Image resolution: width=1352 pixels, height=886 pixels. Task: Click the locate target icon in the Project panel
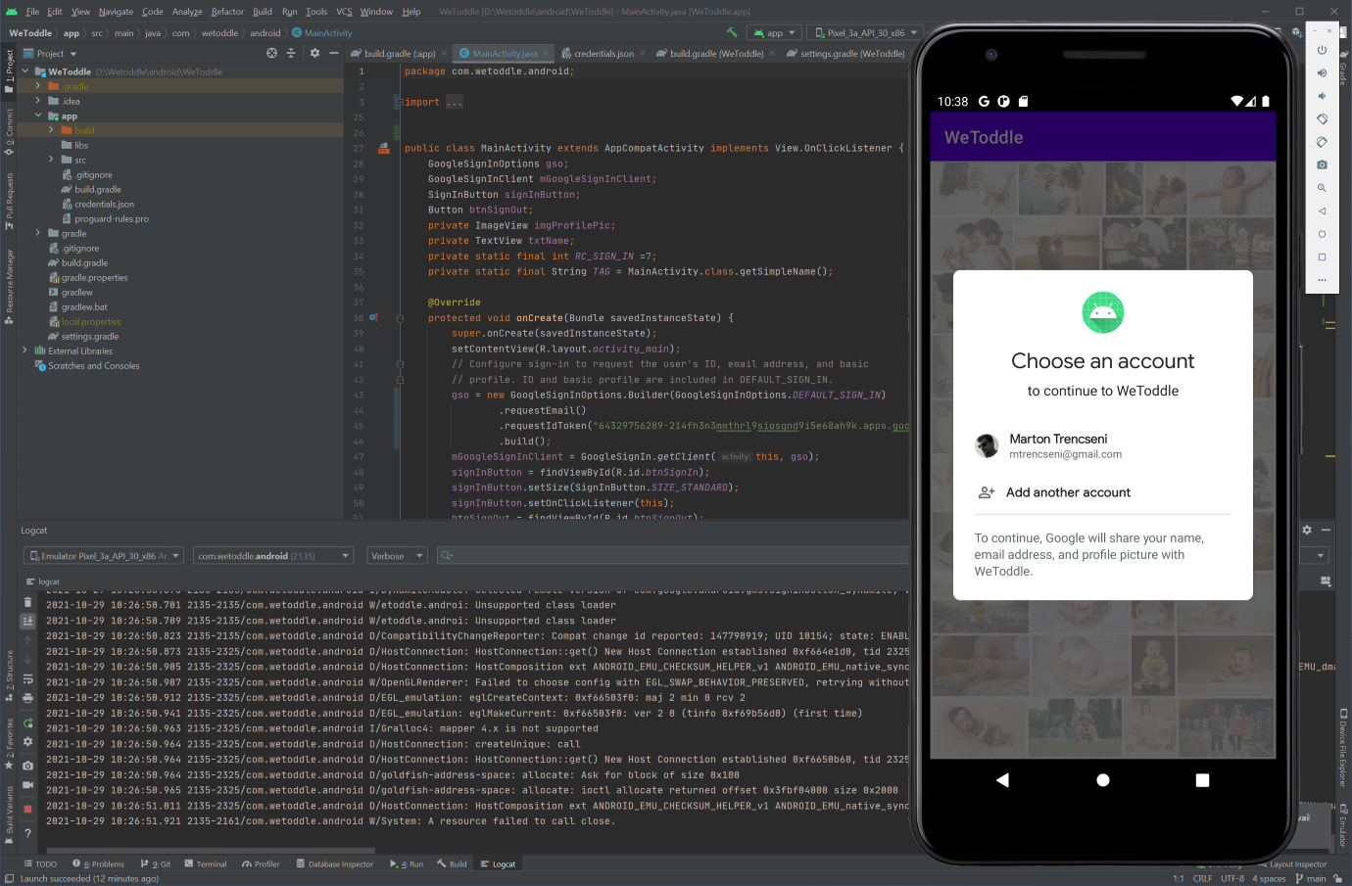tap(271, 53)
